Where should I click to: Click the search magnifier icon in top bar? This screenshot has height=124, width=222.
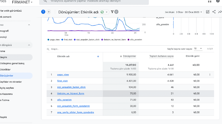pyautogui.click(x=45, y=1)
